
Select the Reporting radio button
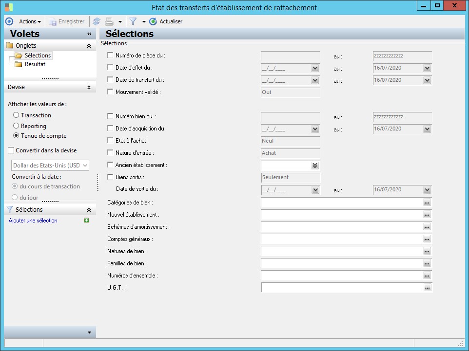tap(16, 126)
